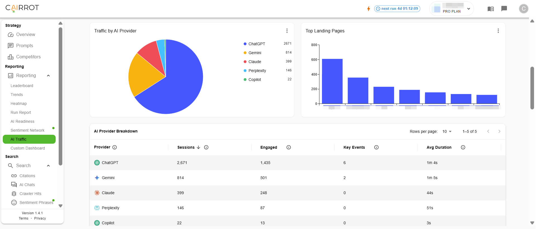
Task: Show Key Events info tooltip
Action: pyautogui.click(x=376, y=147)
